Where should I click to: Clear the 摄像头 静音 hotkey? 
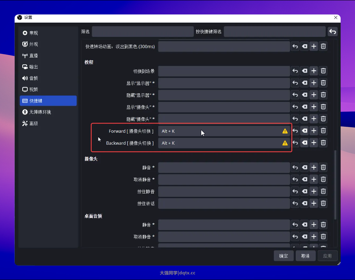(x=304, y=168)
